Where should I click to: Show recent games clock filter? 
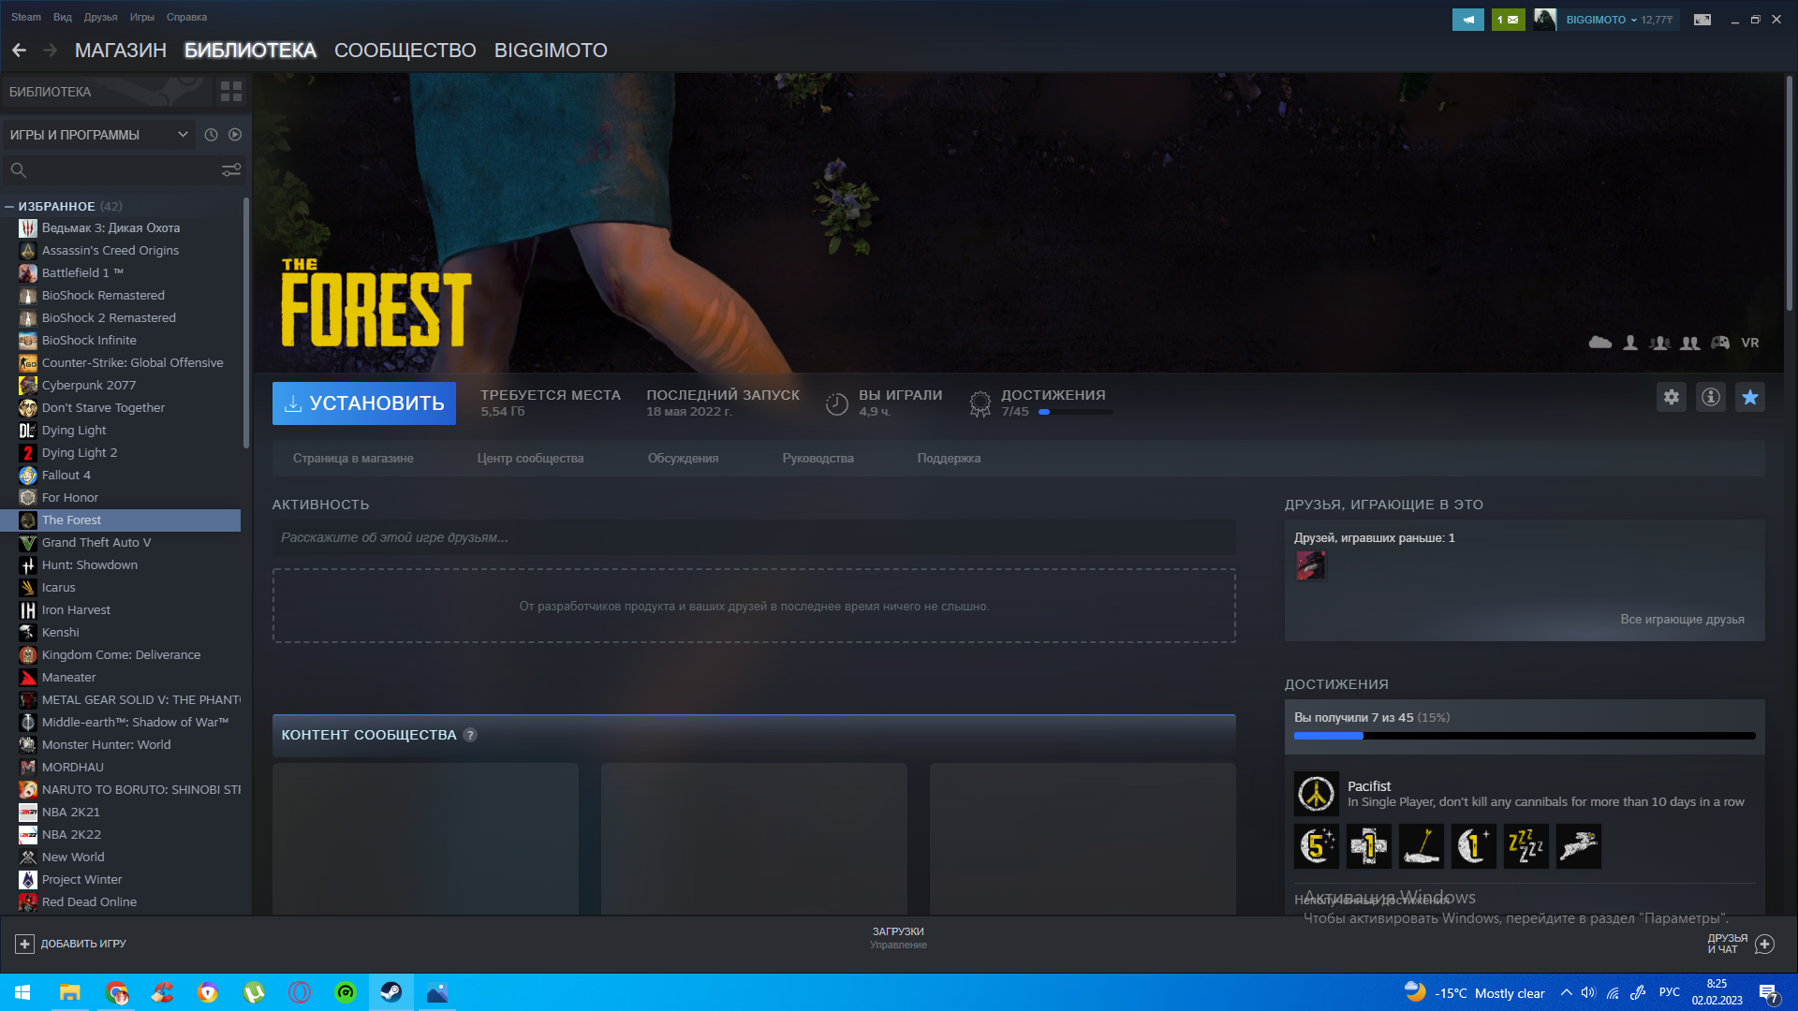[211, 135]
